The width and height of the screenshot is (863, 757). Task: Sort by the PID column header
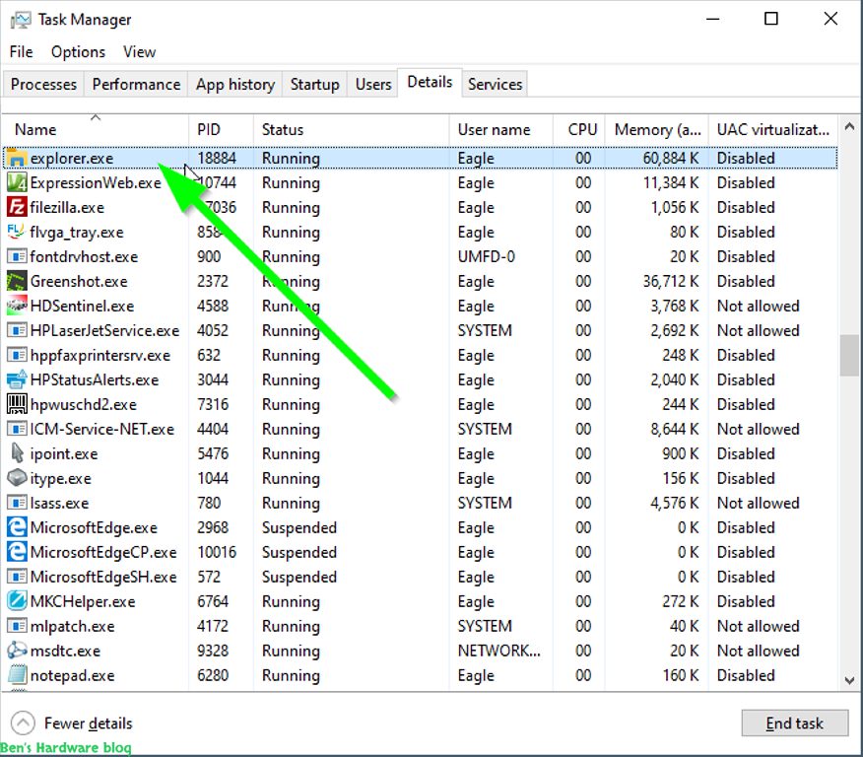[221, 130]
